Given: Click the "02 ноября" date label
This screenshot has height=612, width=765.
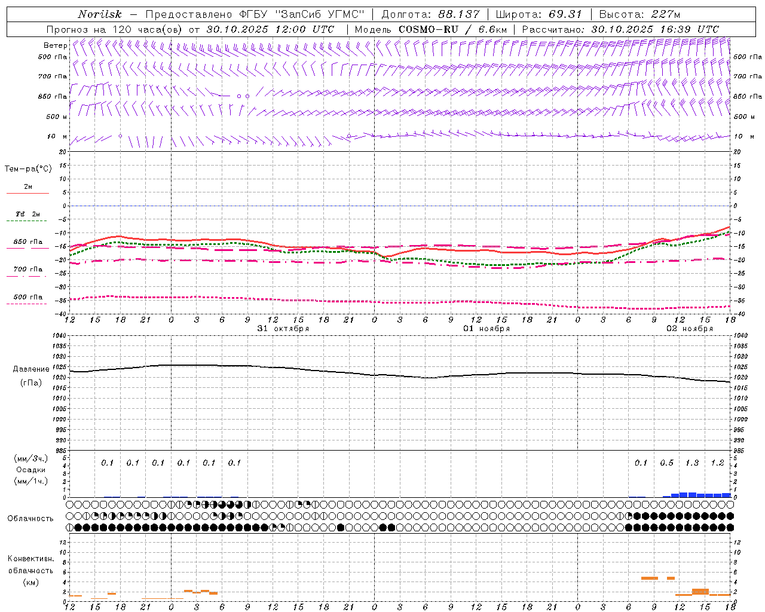Looking at the screenshot, I should coord(690,329).
